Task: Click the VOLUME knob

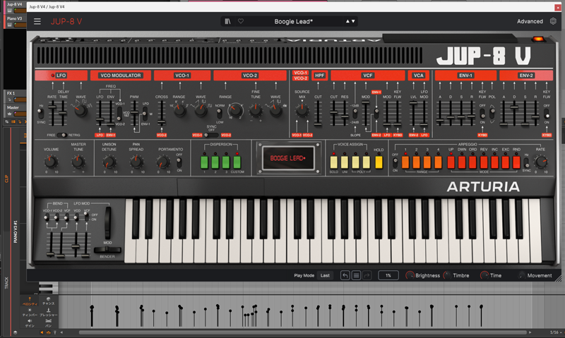Action: click(51, 162)
